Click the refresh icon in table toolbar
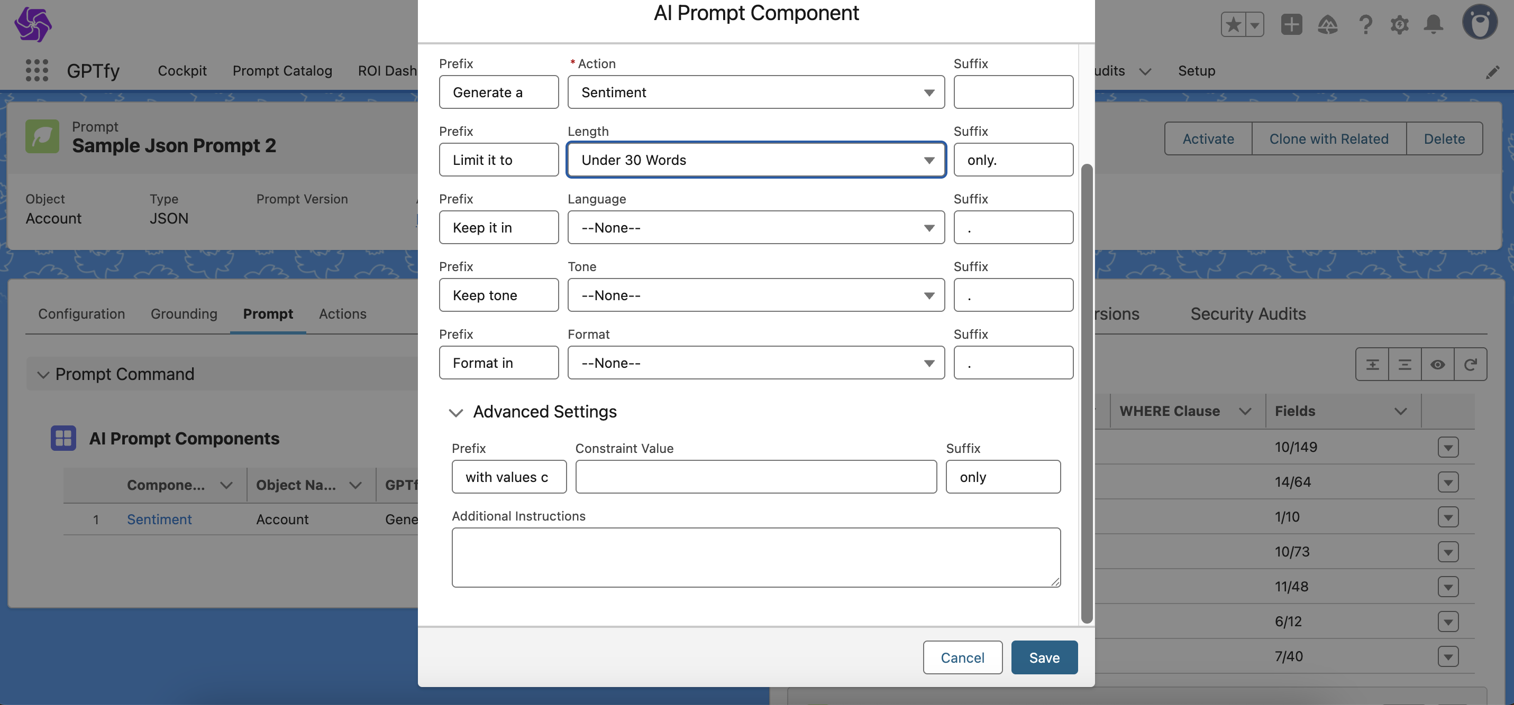 tap(1471, 365)
